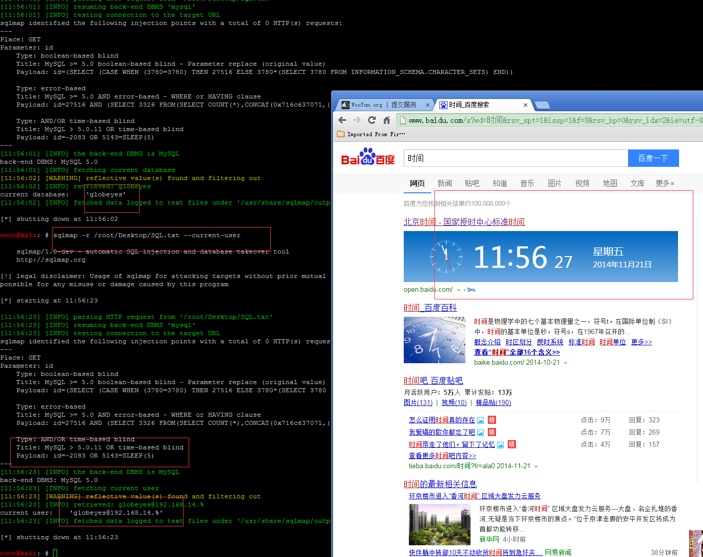Click the terminal prompt cursor at bottom

pyautogui.click(x=55, y=553)
